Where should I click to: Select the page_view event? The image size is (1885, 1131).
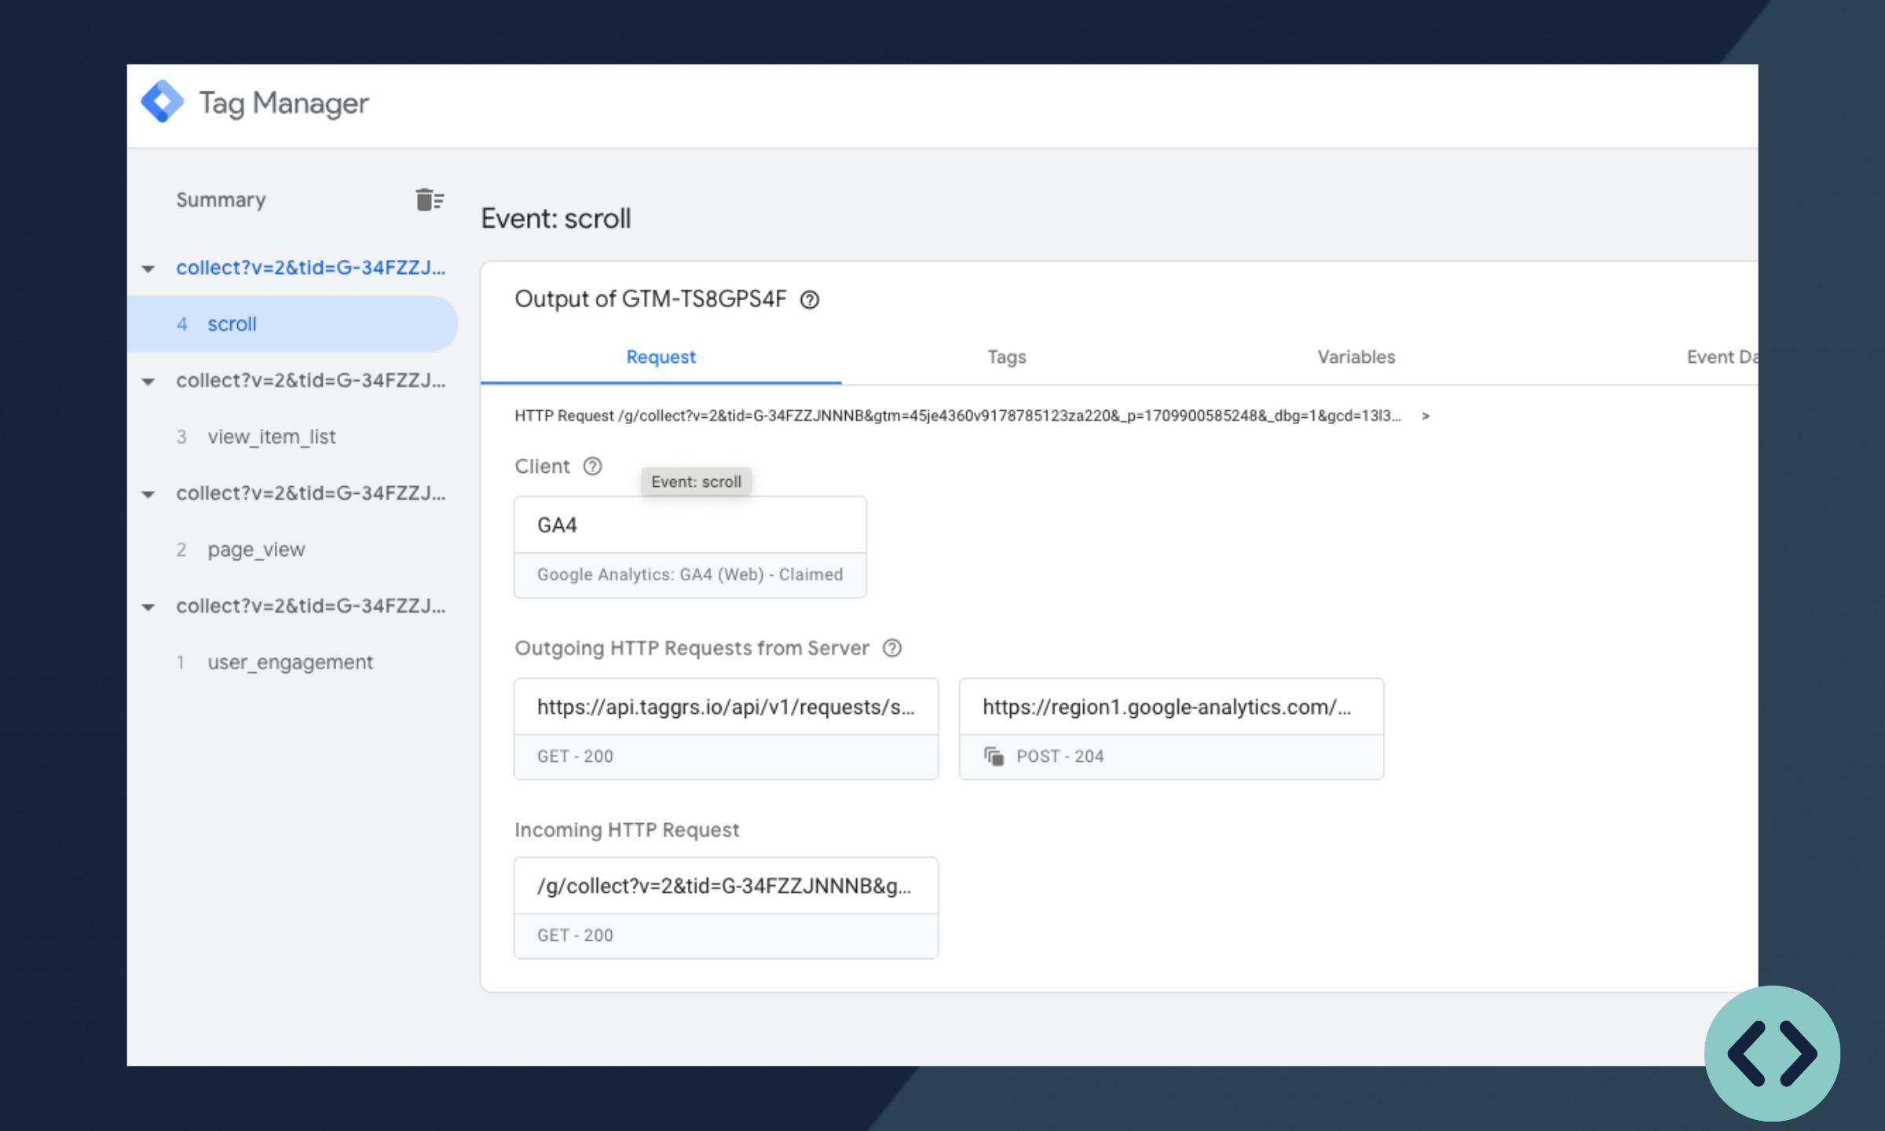(255, 549)
